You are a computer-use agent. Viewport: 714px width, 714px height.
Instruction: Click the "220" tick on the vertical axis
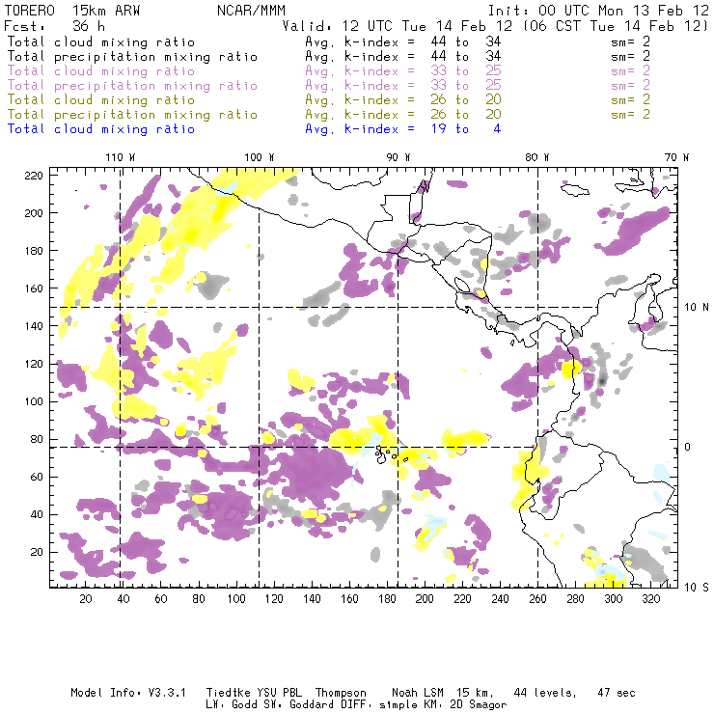34,176
